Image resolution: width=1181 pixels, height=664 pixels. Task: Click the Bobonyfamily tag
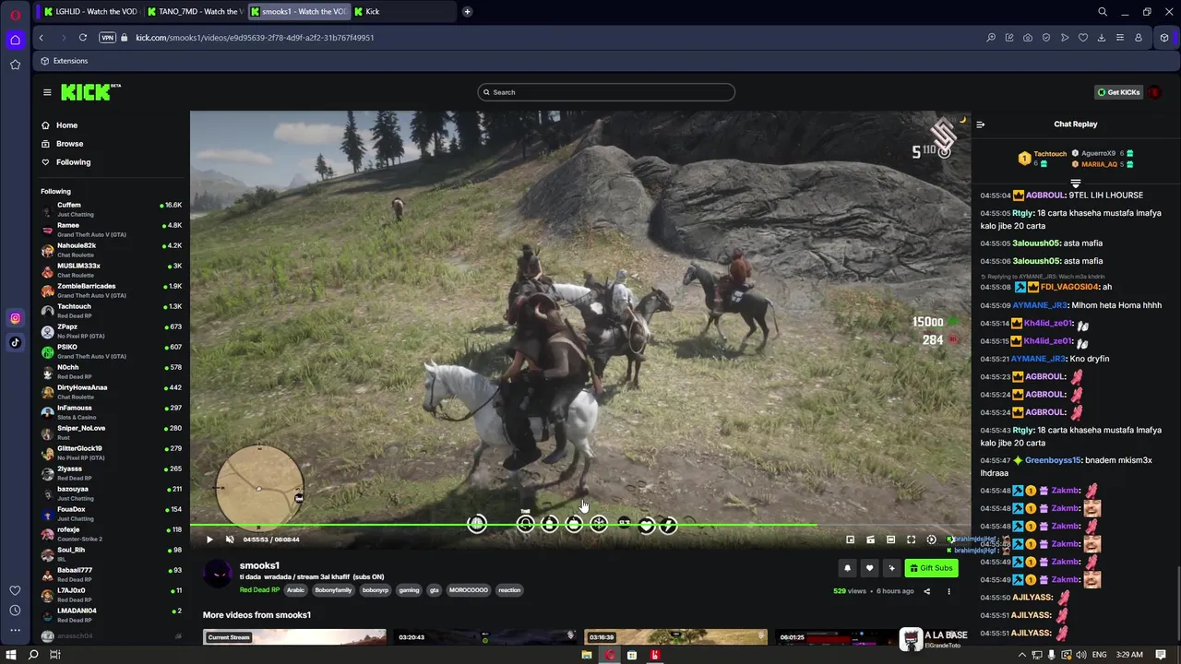tap(333, 590)
